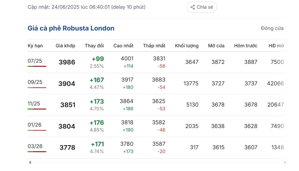
Task: Select the 09/25 contract term
Action: (x=35, y=82)
